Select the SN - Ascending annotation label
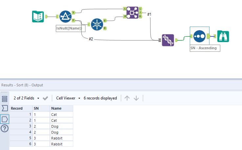 pyautogui.click(x=205, y=48)
